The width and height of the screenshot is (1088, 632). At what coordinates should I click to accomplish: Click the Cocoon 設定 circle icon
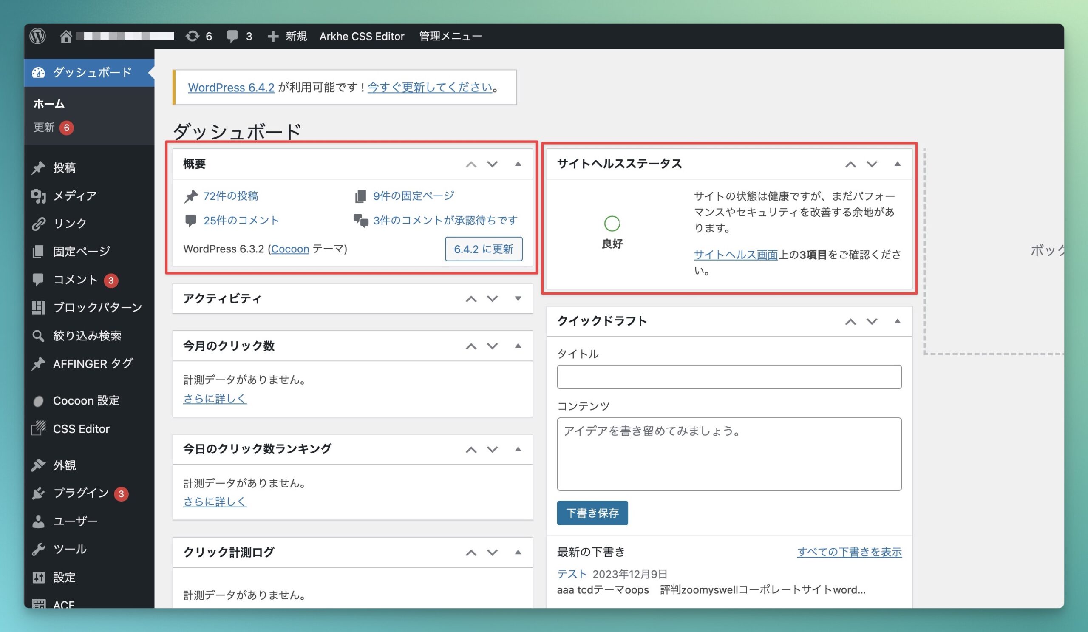(38, 401)
